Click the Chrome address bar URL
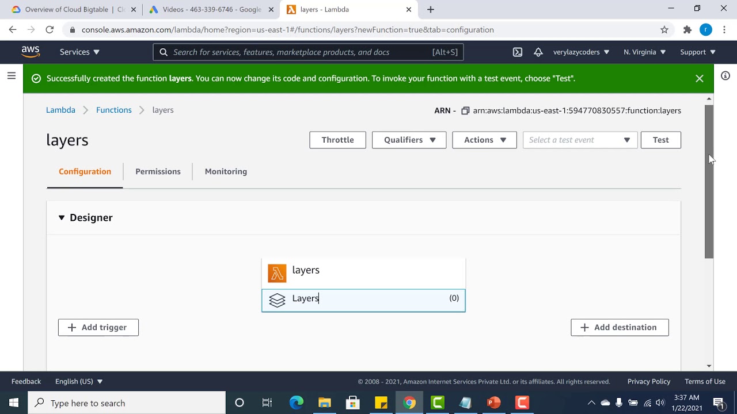The width and height of the screenshot is (737, 414). click(x=287, y=30)
